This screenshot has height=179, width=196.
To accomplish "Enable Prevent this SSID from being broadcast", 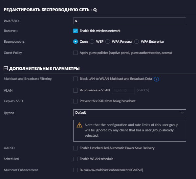I will tap(76, 101).
